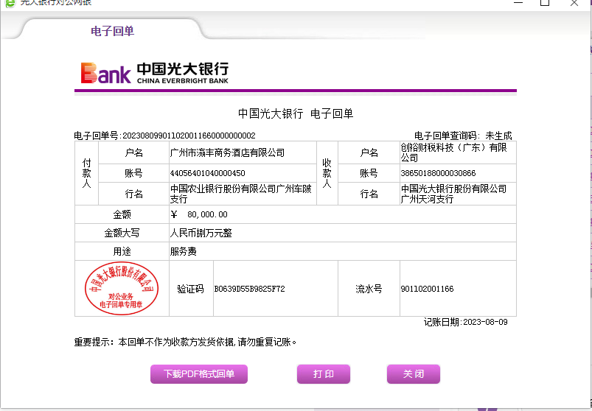
Task: Select the receipt number 202308099011020011660000000002
Action: [189, 136]
